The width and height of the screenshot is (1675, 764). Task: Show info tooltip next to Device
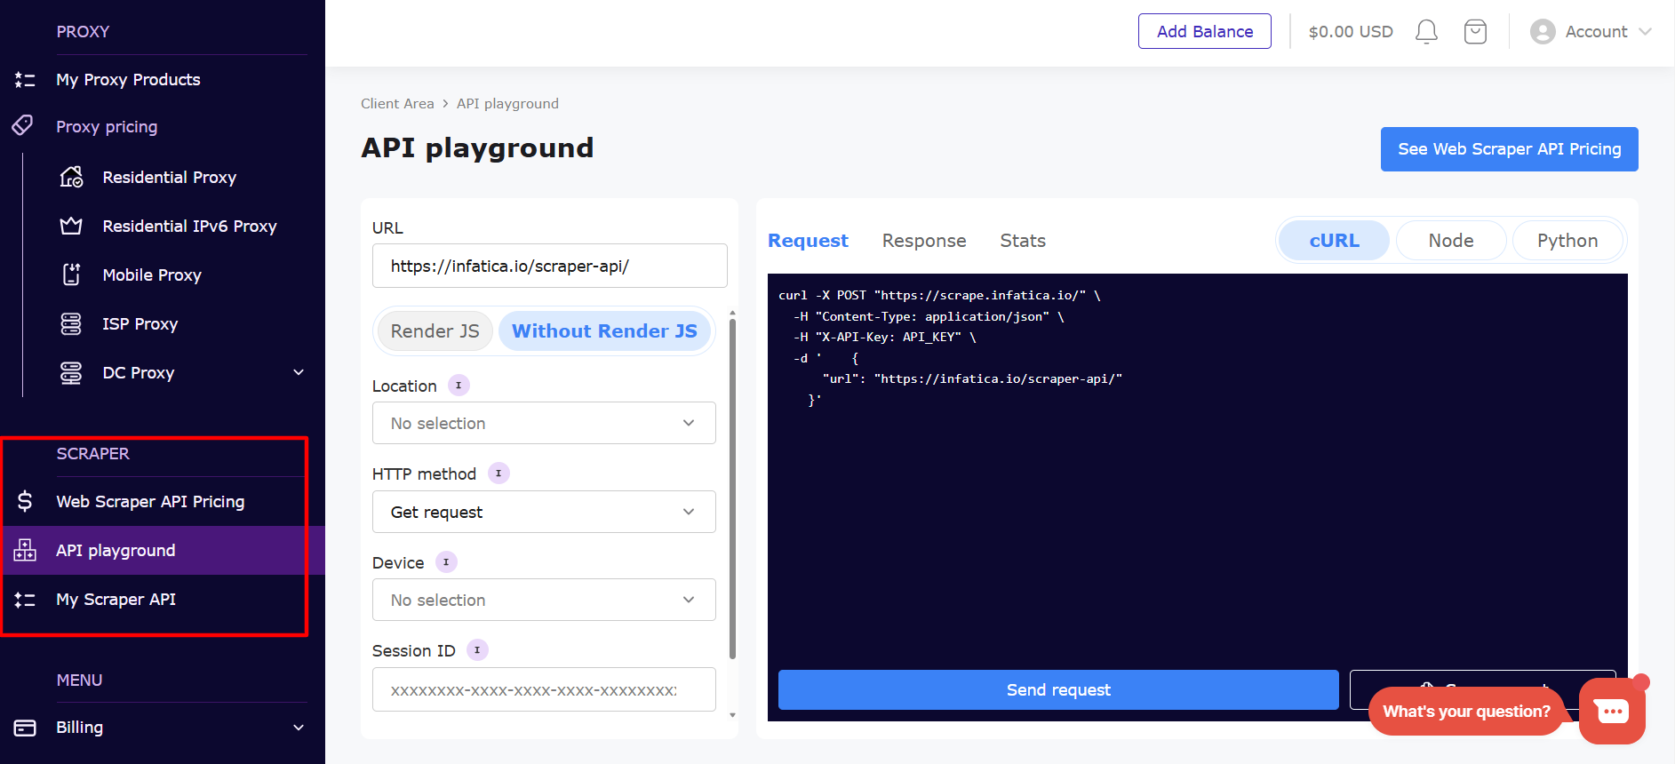(x=446, y=561)
